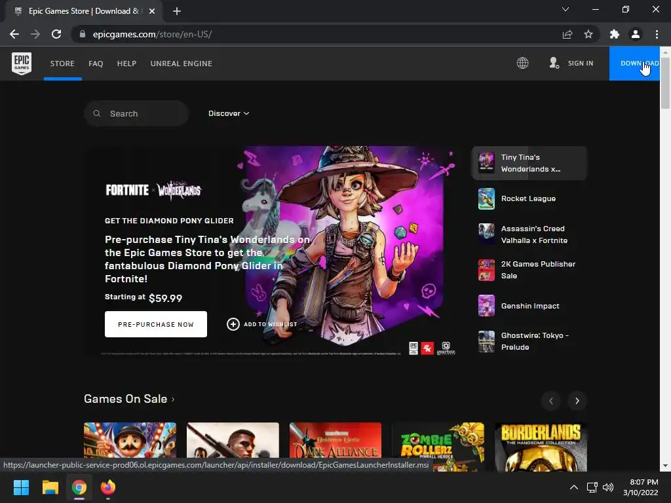Open File Explorer from taskbar
Screen dimensions: 671x503
click(50, 487)
